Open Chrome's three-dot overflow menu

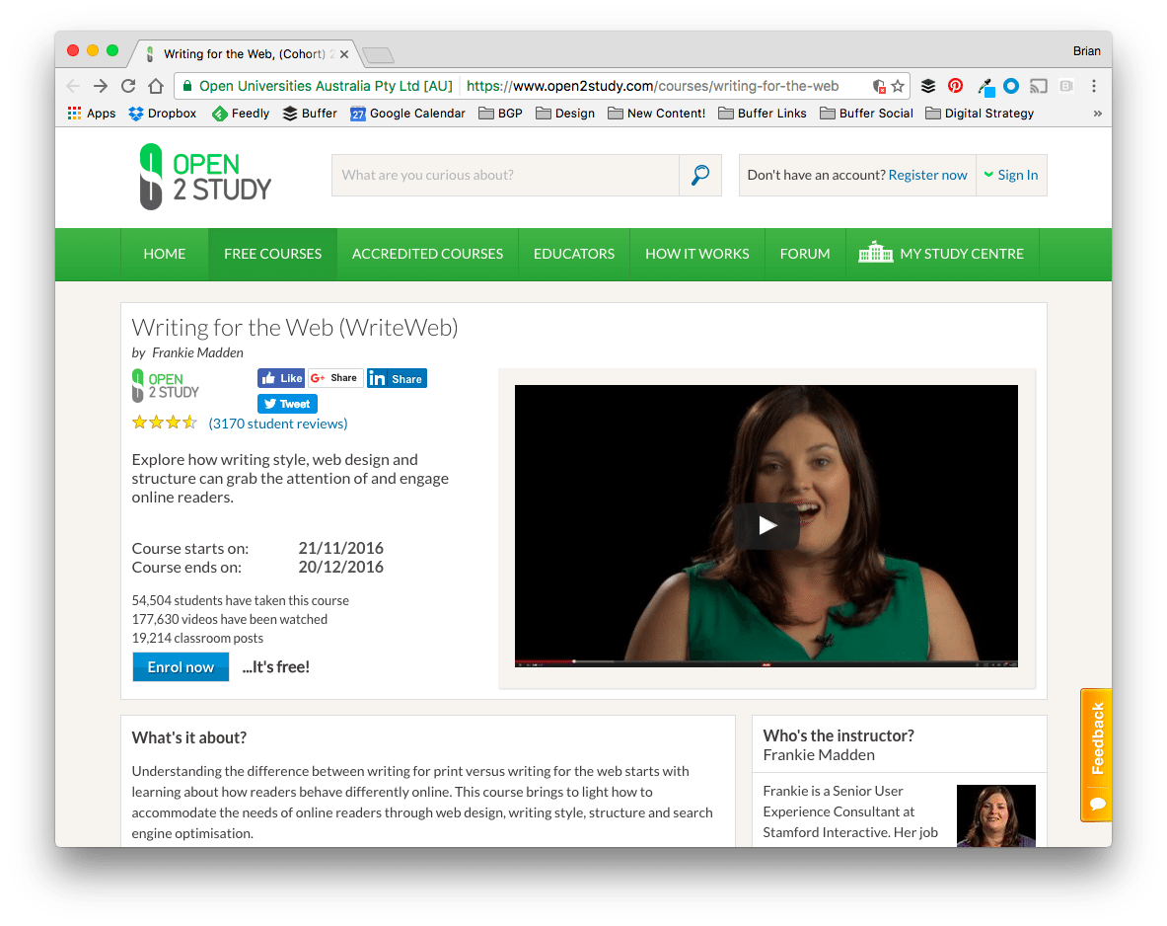[1094, 86]
